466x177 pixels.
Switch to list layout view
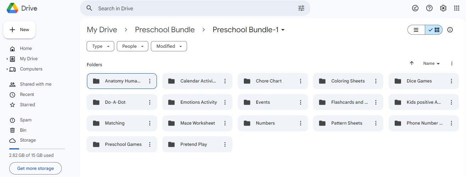pyautogui.click(x=416, y=30)
